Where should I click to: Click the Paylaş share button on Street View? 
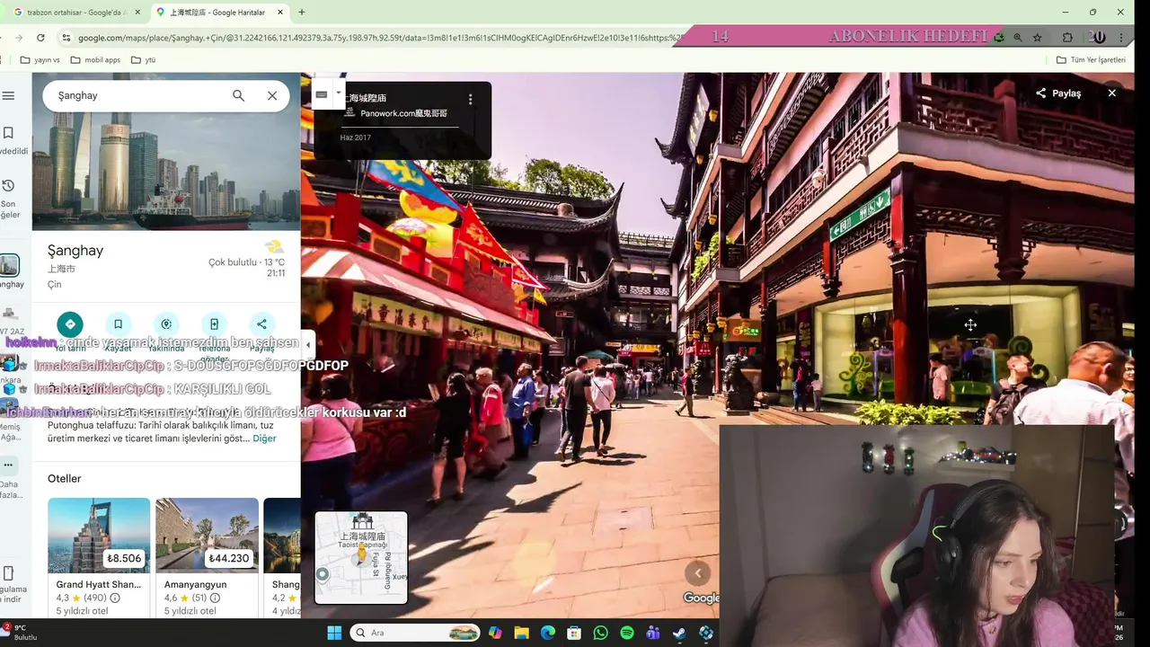click(1058, 93)
